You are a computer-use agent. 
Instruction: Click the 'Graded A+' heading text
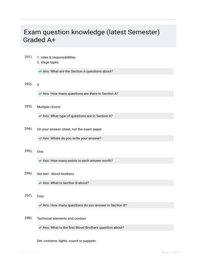point(39,40)
